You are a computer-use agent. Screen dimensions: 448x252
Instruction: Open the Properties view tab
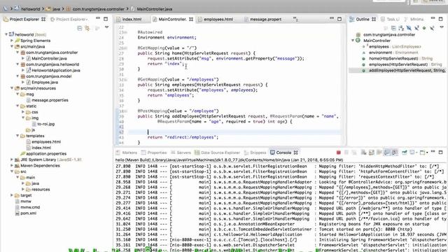pos(154,153)
